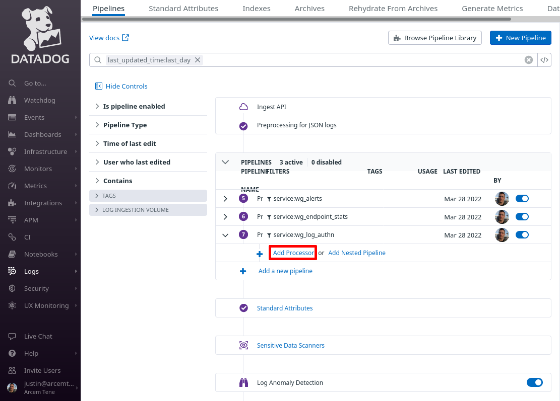
Task: Disable the service:wg_alerts pipeline
Action: click(522, 199)
